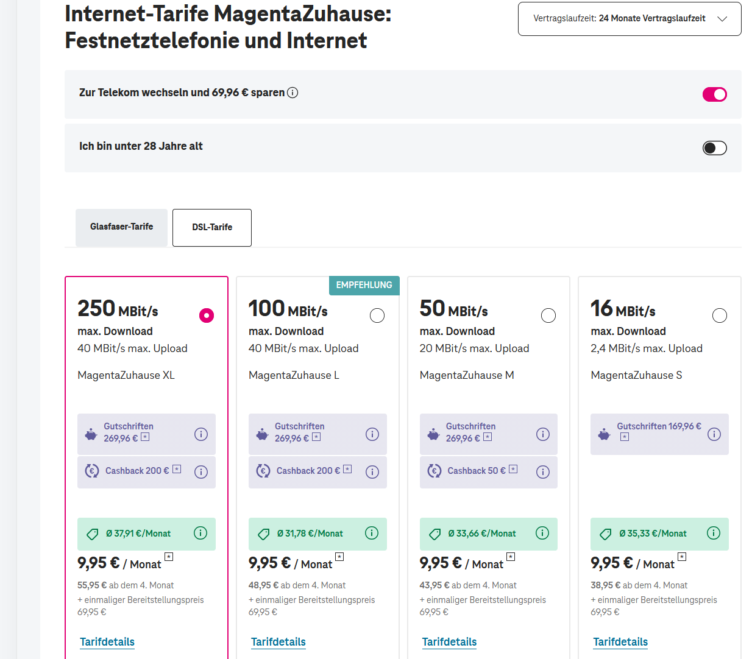Select the 16 MBit/s radio button

pos(720,315)
